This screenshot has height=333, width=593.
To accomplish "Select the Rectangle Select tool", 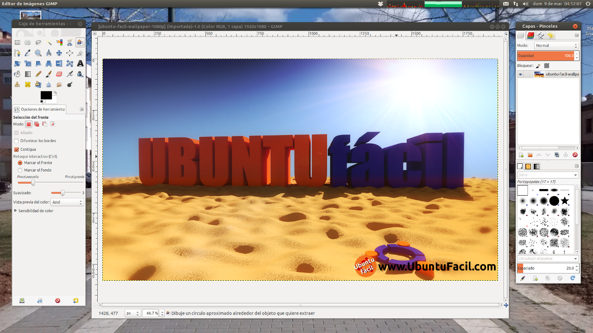I will [17, 43].
